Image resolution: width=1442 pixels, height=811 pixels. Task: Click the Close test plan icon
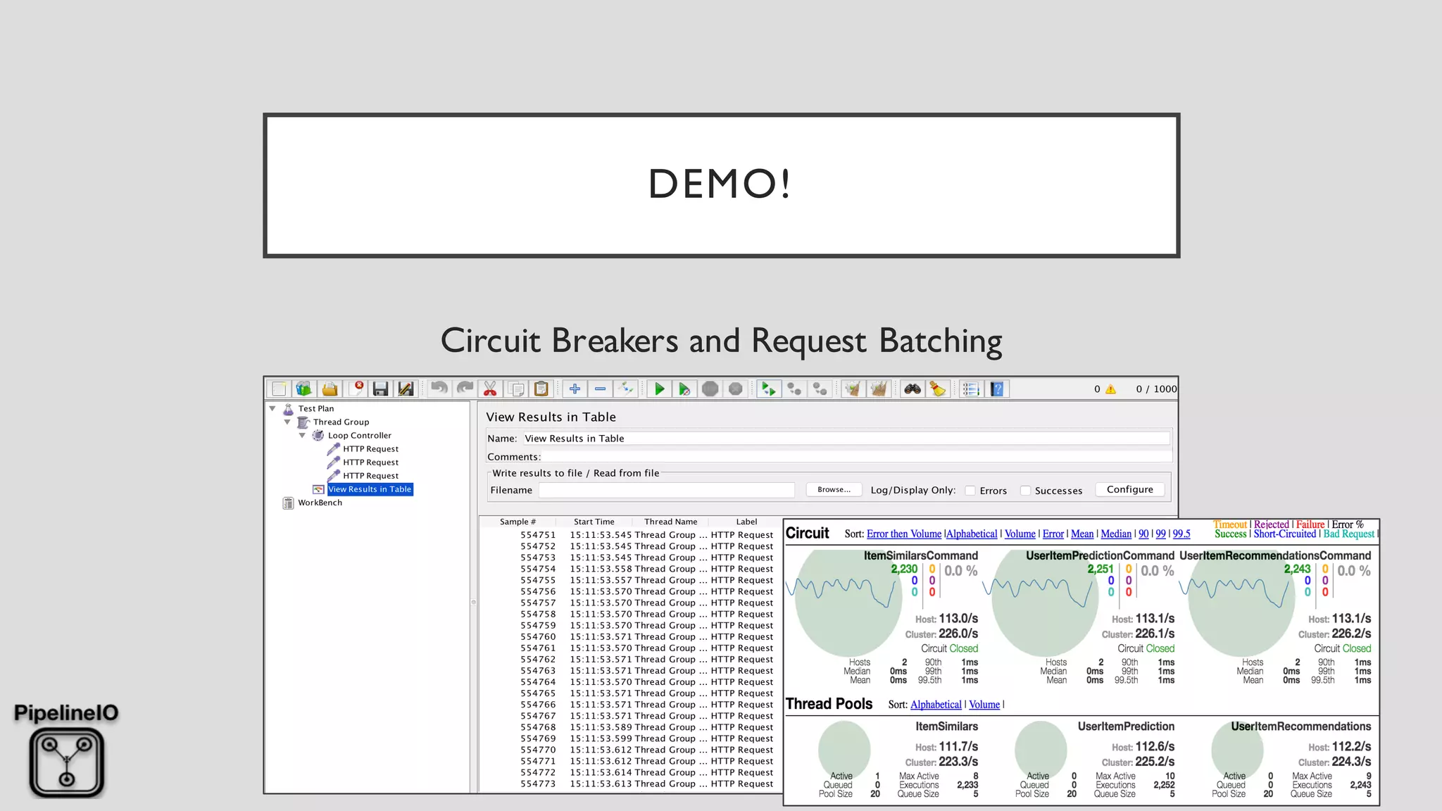pos(356,389)
